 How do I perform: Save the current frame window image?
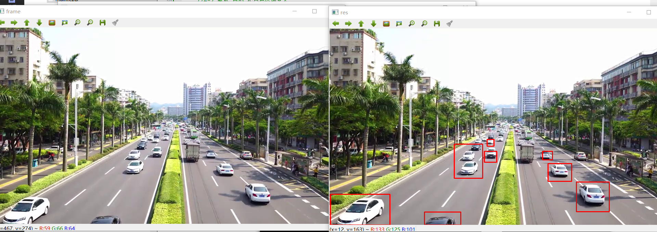coord(102,23)
